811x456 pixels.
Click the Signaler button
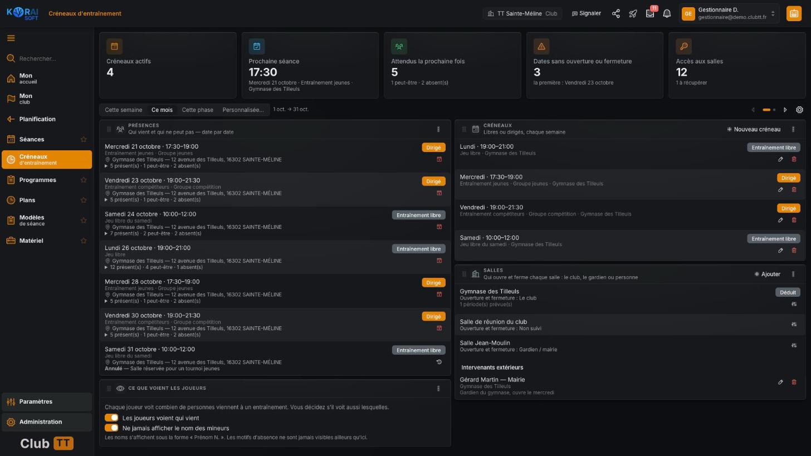click(x=587, y=13)
